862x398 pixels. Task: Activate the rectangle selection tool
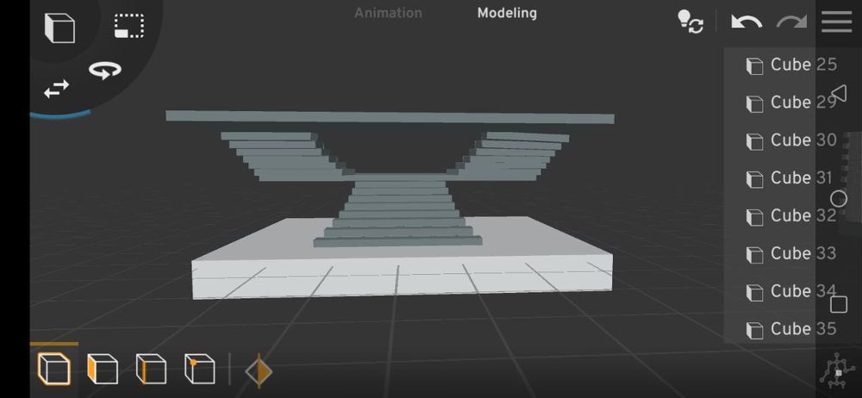(x=129, y=26)
